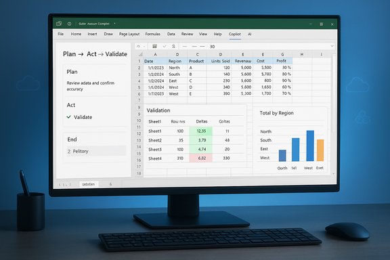The width and height of the screenshot is (390, 260).
Task: Select the Draw tab
Action: (x=108, y=34)
